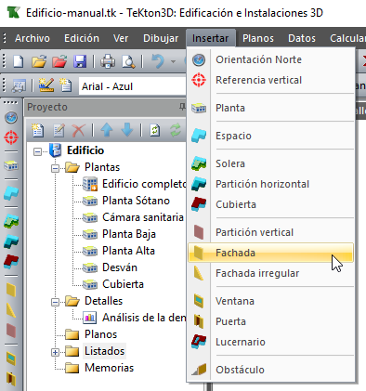
Task: Choose Planta in the Insertar menu
Action: (x=271, y=108)
